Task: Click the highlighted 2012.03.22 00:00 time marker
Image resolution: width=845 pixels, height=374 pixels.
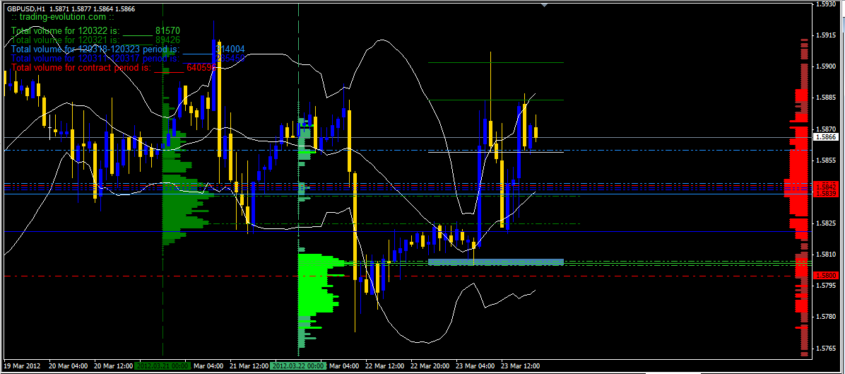Action: (x=299, y=366)
